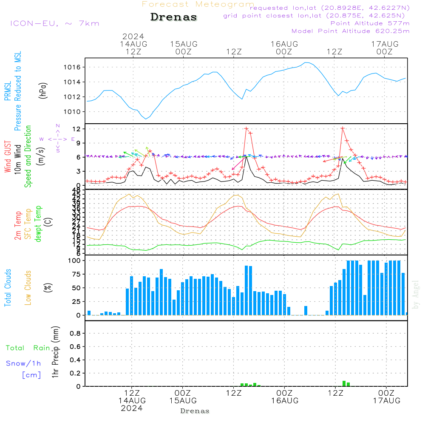Click the wind gust peak after 12Z on 16AUG

343,128
